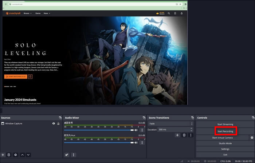Undock the Controls panel
The image size is (255, 163).
click(253, 118)
